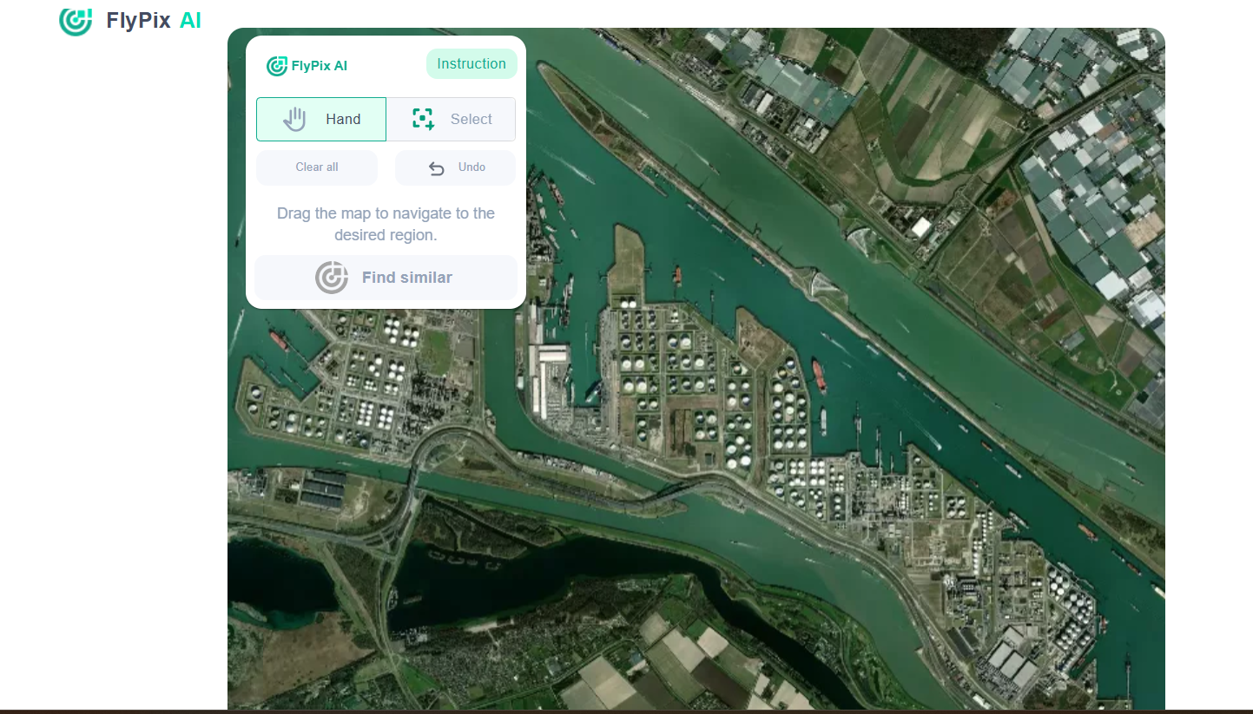Click the red cargo ship in the channel

(x=818, y=374)
